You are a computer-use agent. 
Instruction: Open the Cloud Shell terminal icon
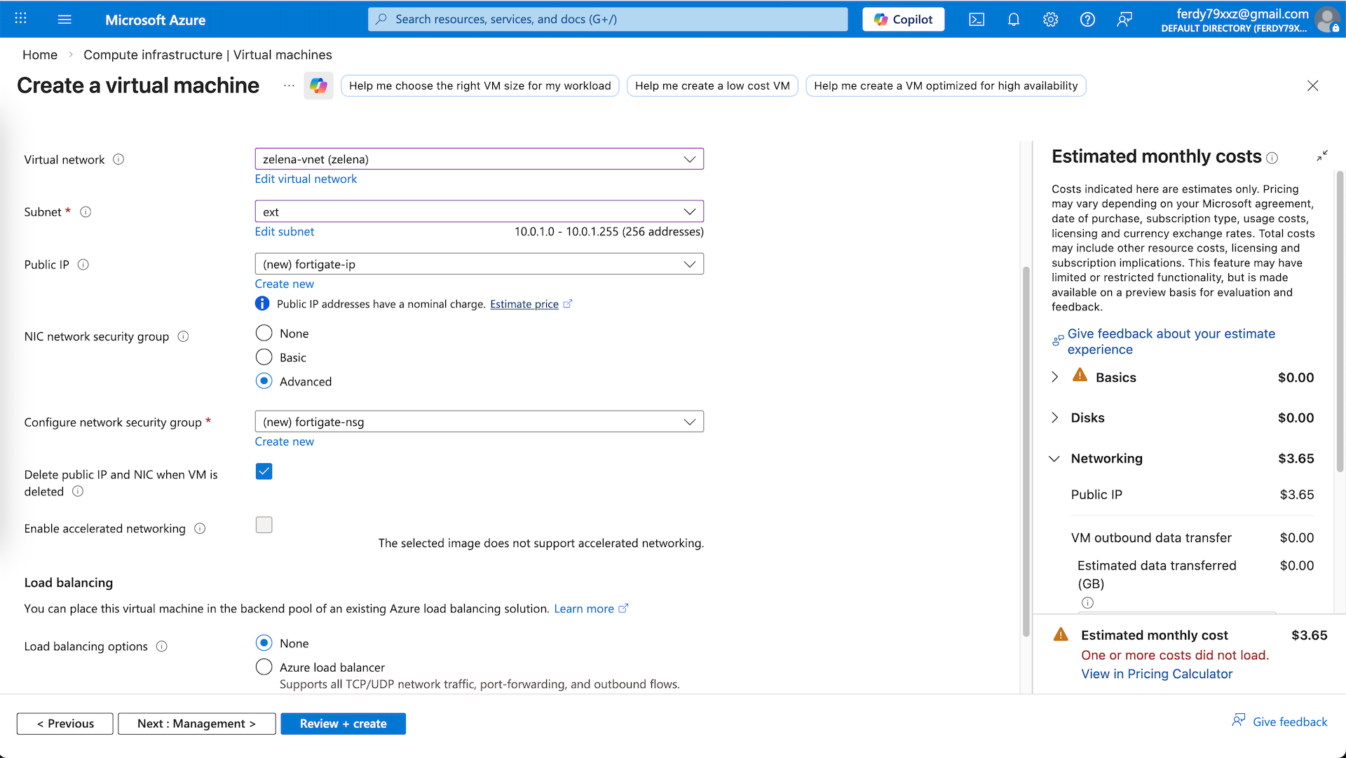click(x=977, y=20)
